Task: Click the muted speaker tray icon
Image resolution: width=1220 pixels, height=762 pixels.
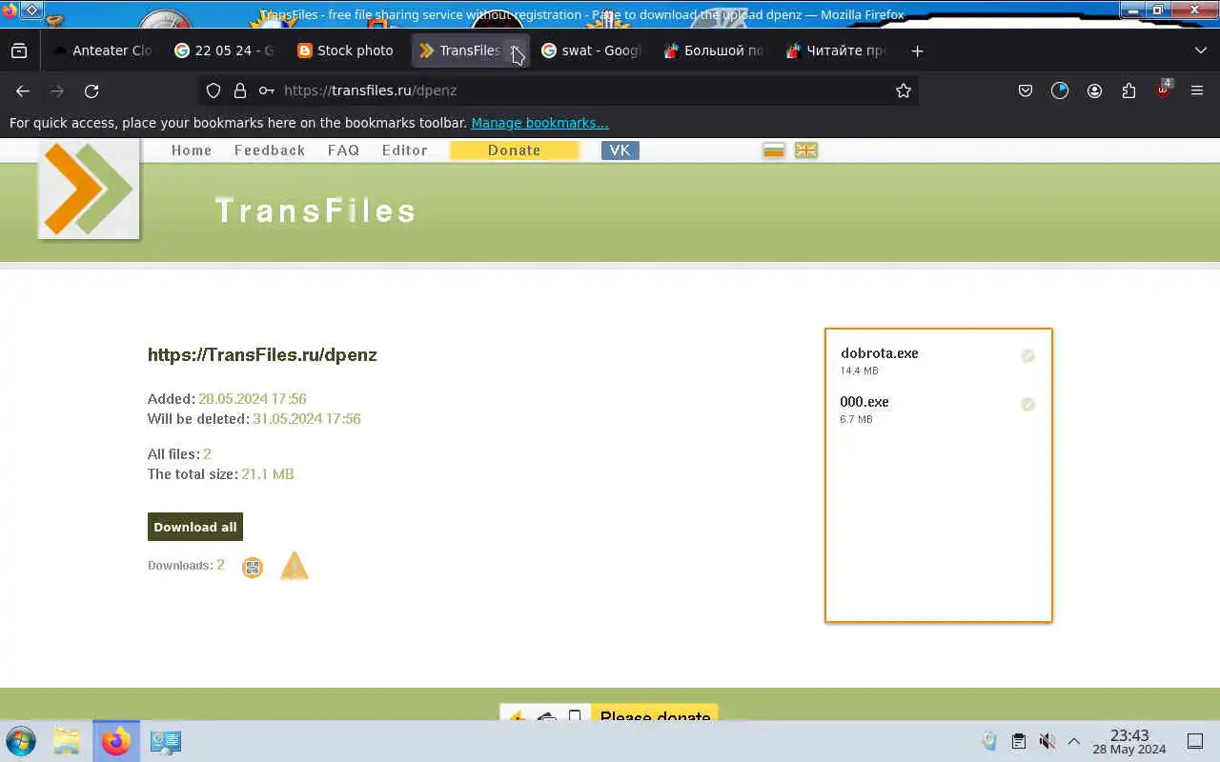Action: [1047, 741]
